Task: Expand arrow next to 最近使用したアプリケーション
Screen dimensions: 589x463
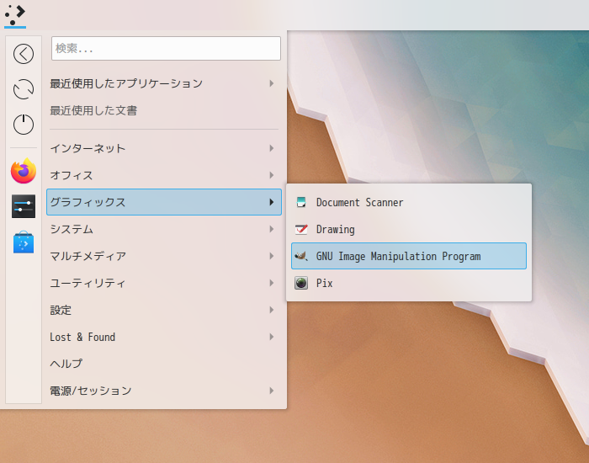Action: (271, 83)
